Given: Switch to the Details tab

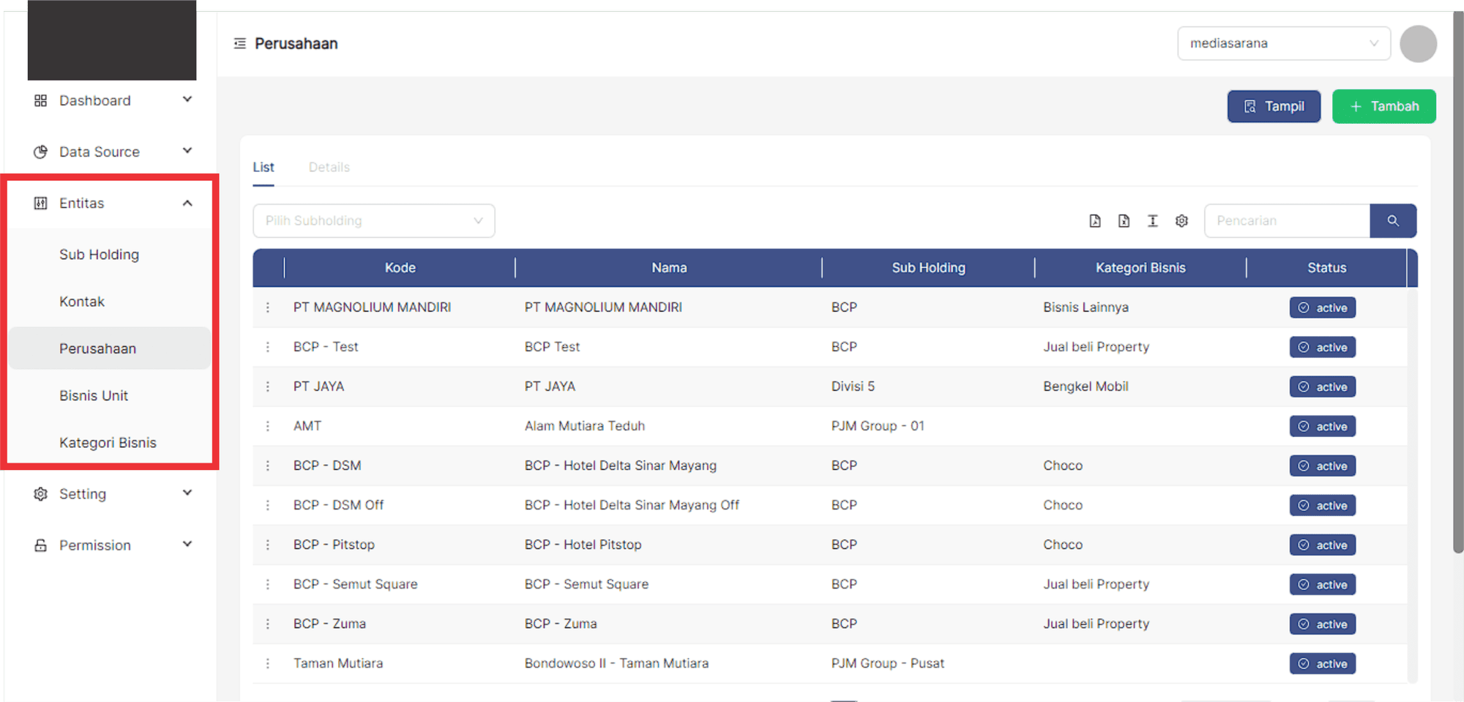Looking at the screenshot, I should (329, 168).
